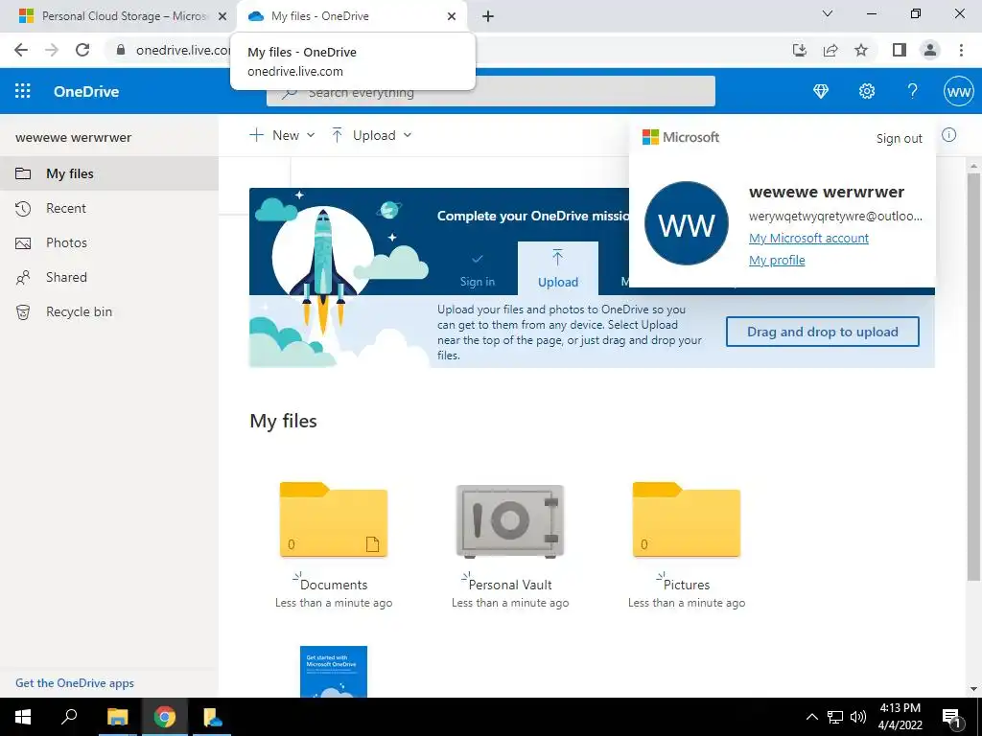Close the My files - OneDrive tab
Screen dimensions: 982x736
pyautogui.click(x=452, y=16)
